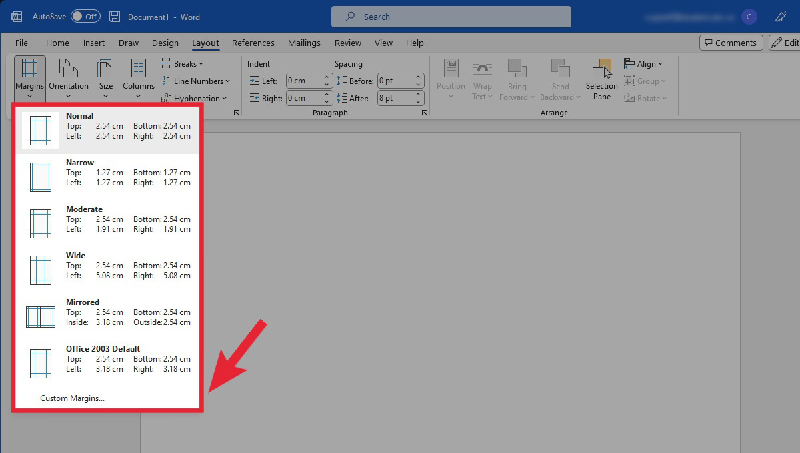Click the Save icon in the title bar
This screenshot has height=453, width=800.
(x=115, y=16)
